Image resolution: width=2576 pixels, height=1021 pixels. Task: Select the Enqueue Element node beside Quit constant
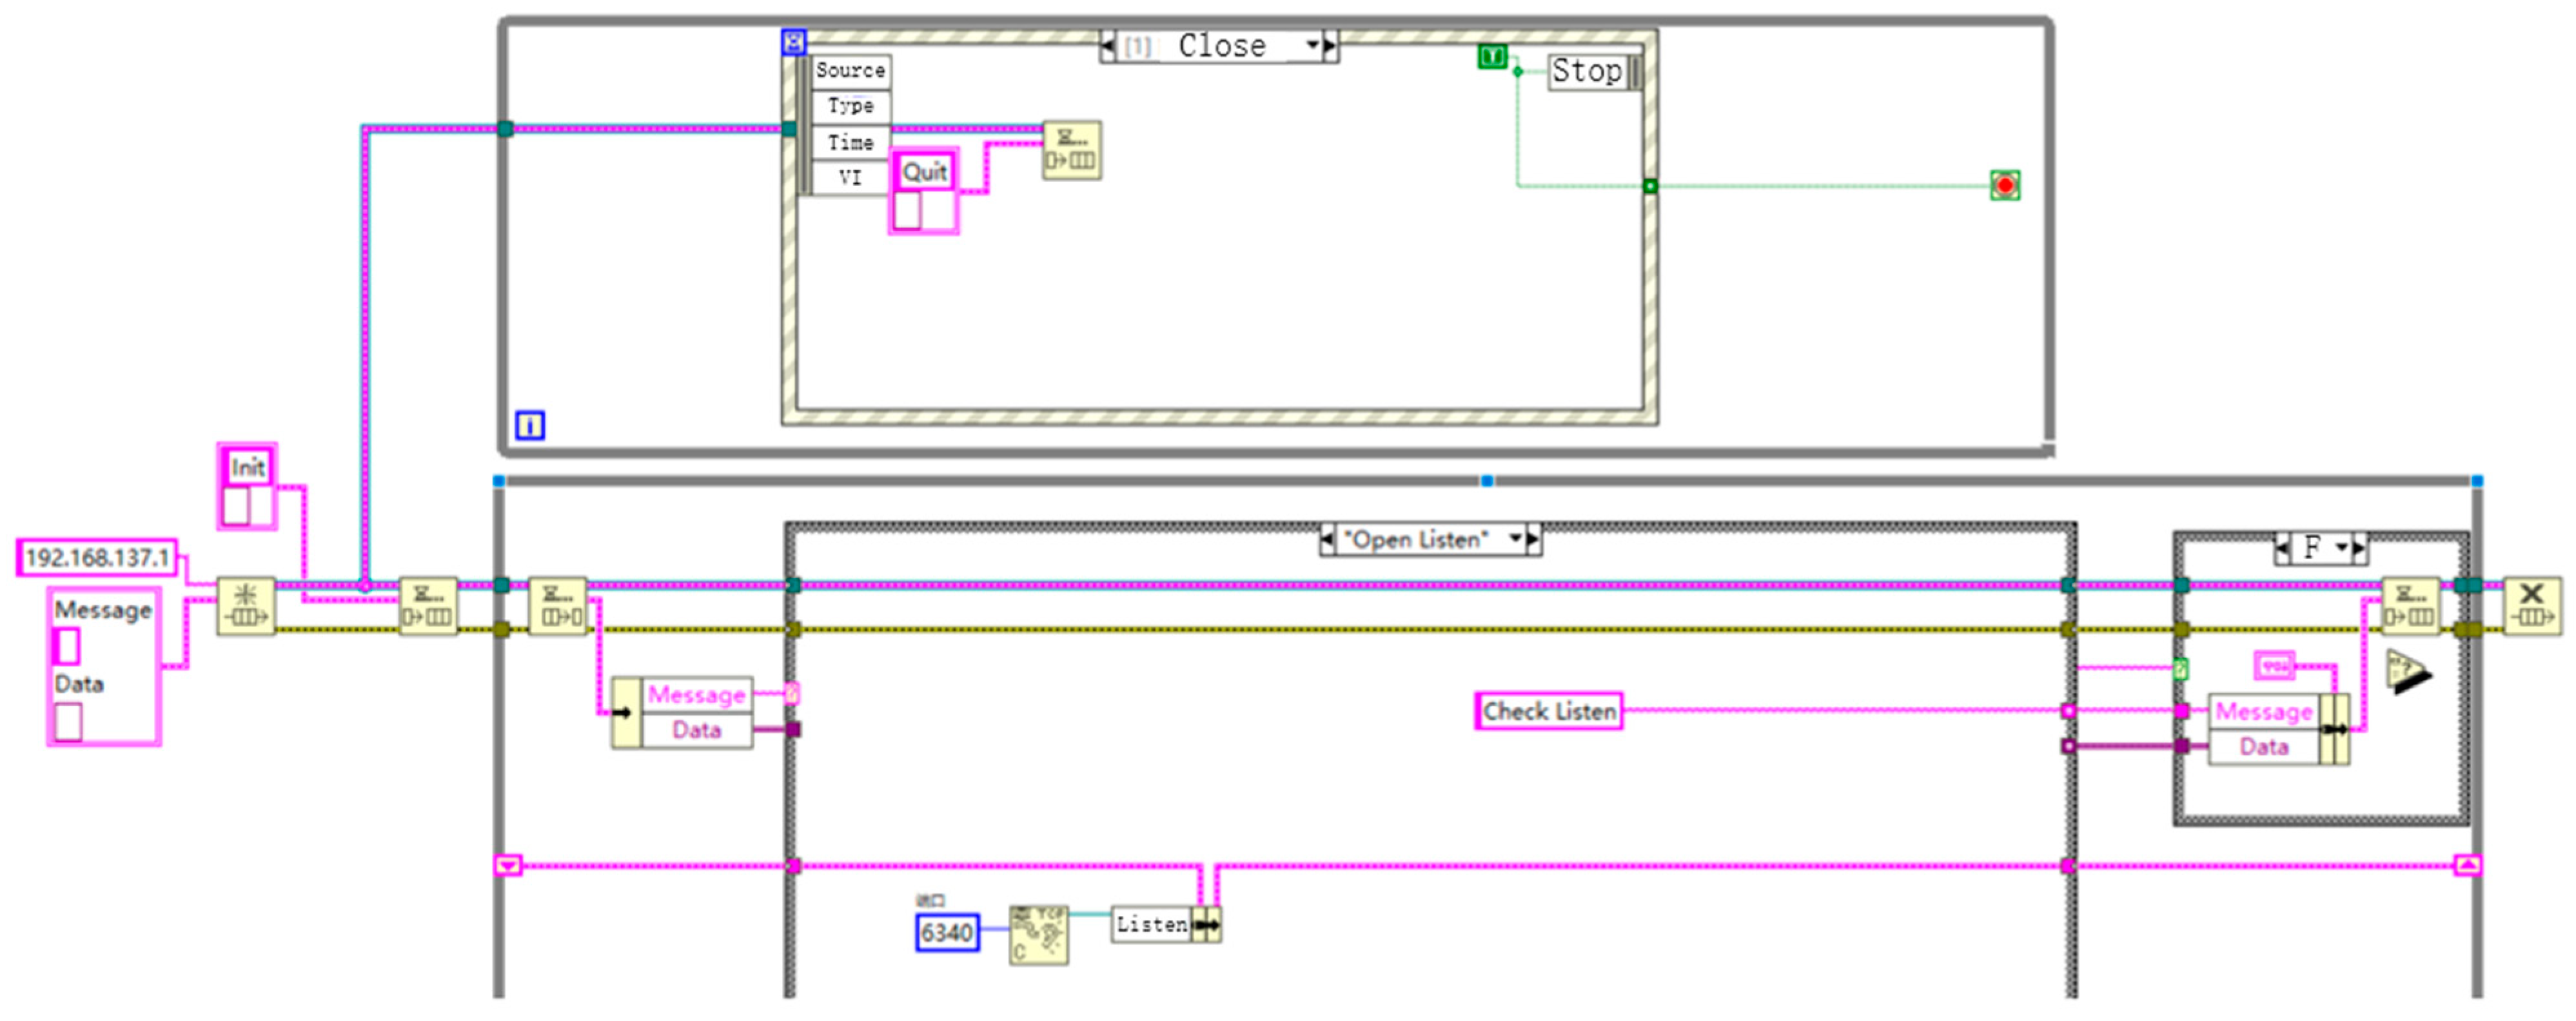click(x=1071, y=150)
